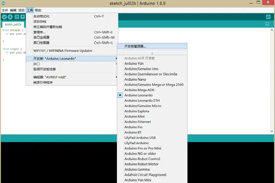This screenshot has height=183, width=275.
Task: Click the 工具 menu
Action: tap(30, 10)
